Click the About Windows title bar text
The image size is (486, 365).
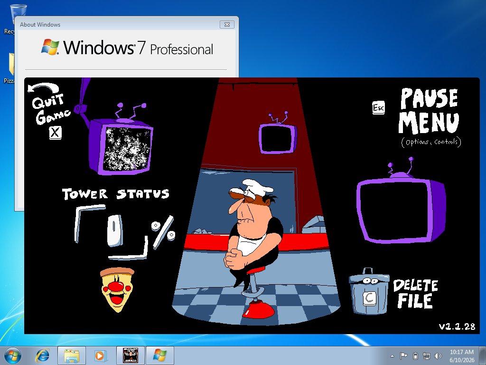[x=40, y=25]
